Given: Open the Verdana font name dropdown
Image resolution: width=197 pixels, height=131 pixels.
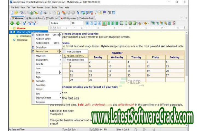Looking at the screenshot, I should click(x=69, y=23).
